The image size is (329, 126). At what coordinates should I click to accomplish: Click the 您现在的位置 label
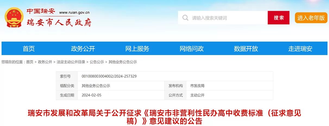12,62
